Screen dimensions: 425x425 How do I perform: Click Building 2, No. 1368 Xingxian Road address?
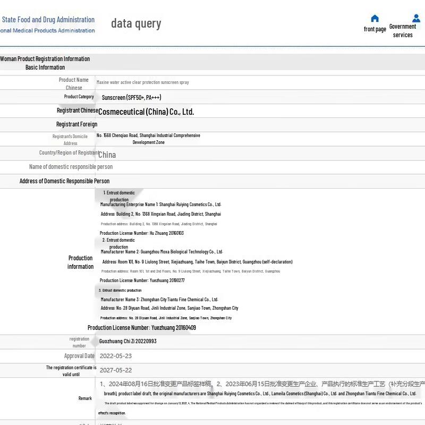[161, 214]
